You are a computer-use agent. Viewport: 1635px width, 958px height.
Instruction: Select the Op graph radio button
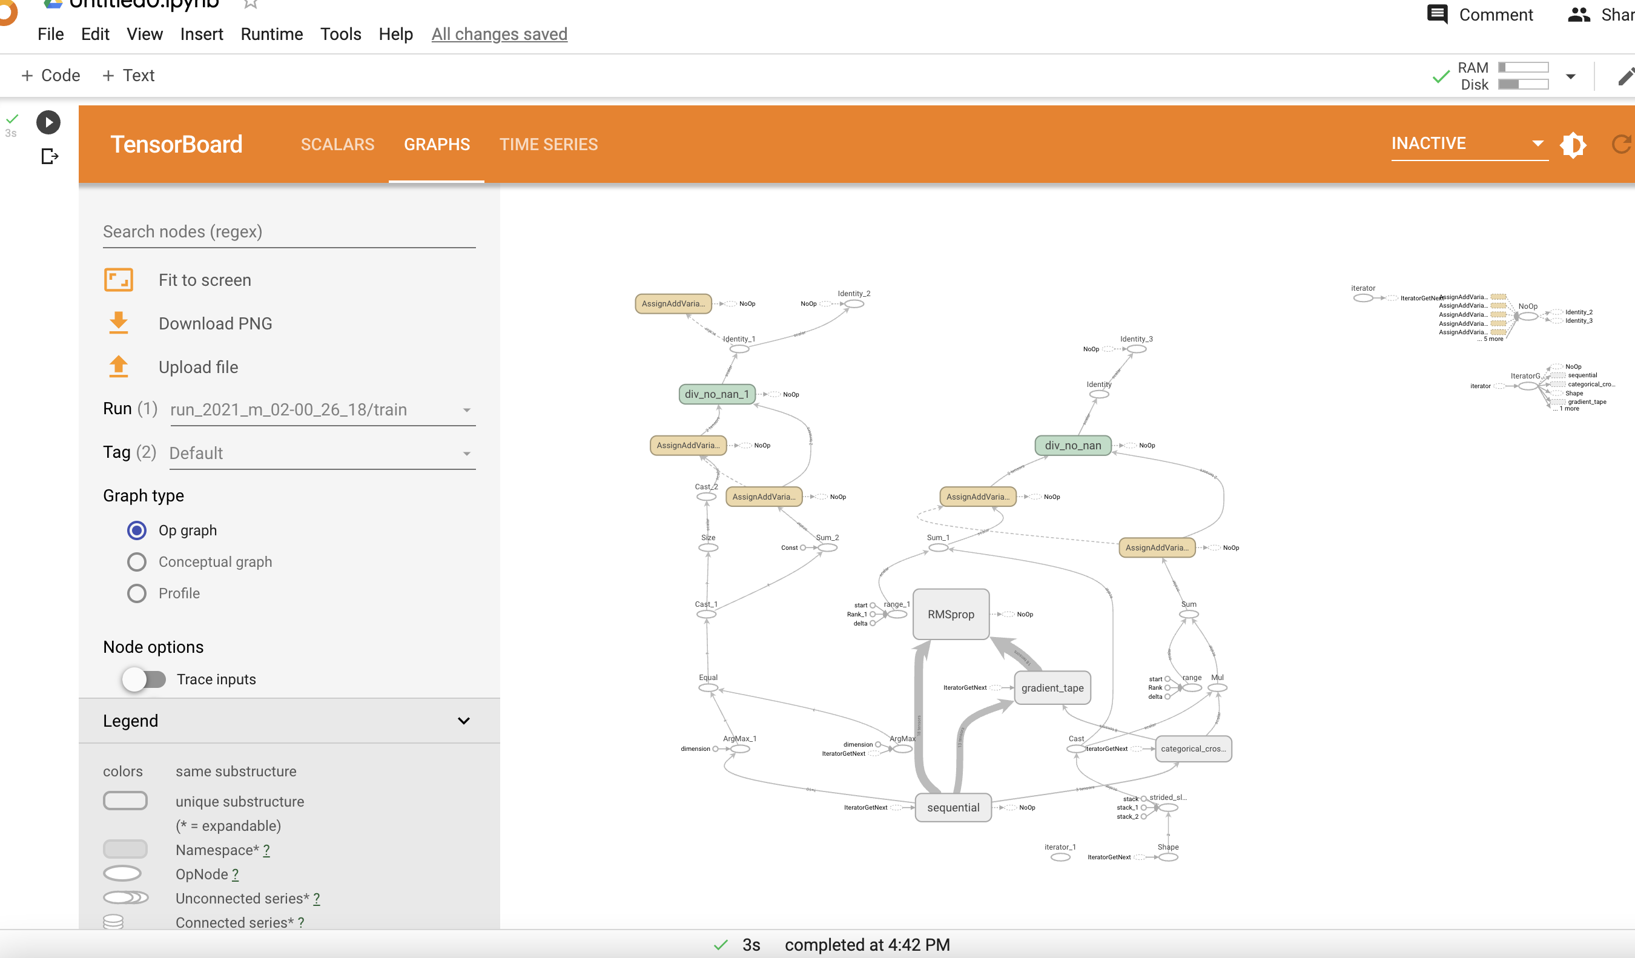click(136, 530)
